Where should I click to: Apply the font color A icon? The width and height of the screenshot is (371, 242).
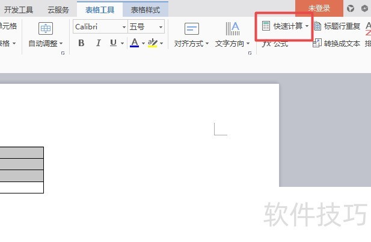[135, 43]
